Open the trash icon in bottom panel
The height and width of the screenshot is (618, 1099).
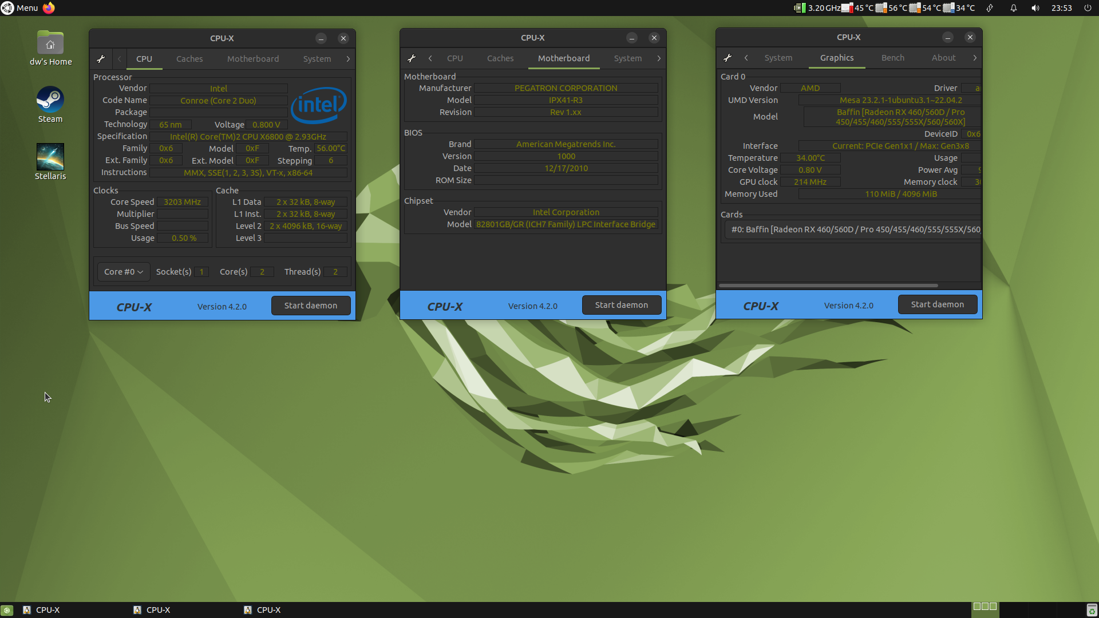tap(1092, 610)
